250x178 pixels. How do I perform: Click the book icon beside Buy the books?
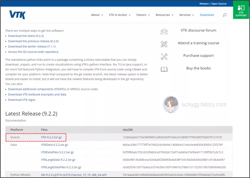pyautogui.click(x=164, y=69)
